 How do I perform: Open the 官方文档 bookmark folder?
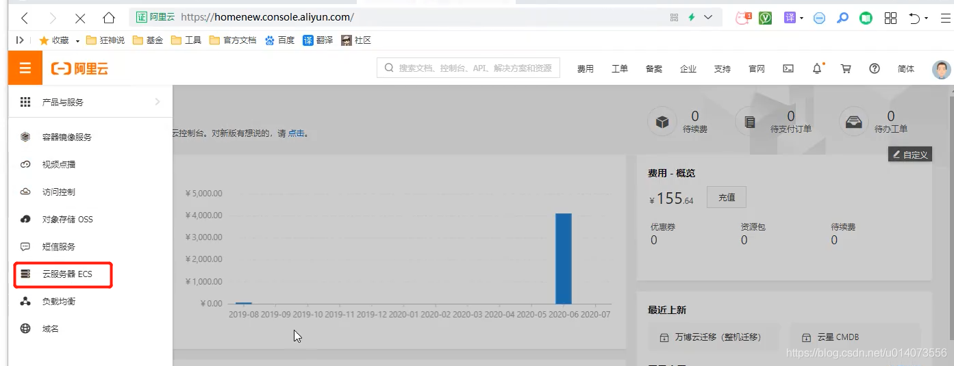[x=233, y=40]
